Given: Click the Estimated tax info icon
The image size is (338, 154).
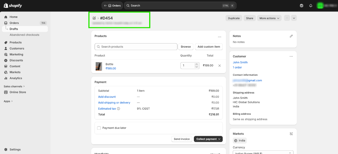Looking at the screenshot, I should tap(119, 109).
